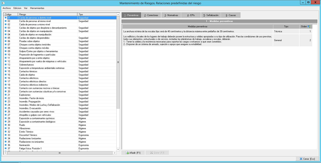Image resolution: width=321 pixels, height=163 pixels.
Task: Click the horizontal scrollbar thumb of risk list
Action: coord(60,153)
